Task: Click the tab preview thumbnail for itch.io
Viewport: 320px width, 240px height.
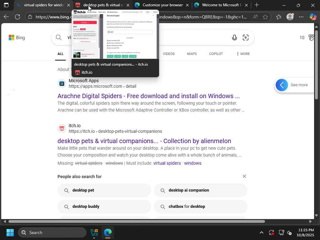Action: click(115, 34)
